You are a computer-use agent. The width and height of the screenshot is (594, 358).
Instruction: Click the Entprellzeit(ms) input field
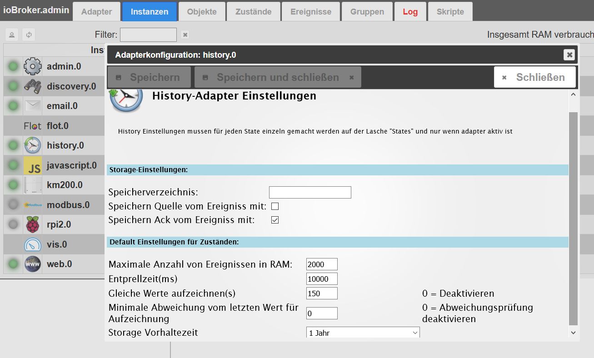coord(322,279)
